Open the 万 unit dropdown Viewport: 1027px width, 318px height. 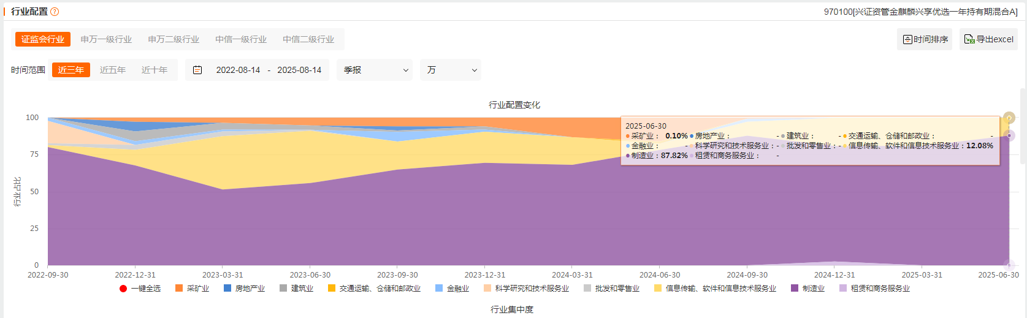click(x=451, y=70)
